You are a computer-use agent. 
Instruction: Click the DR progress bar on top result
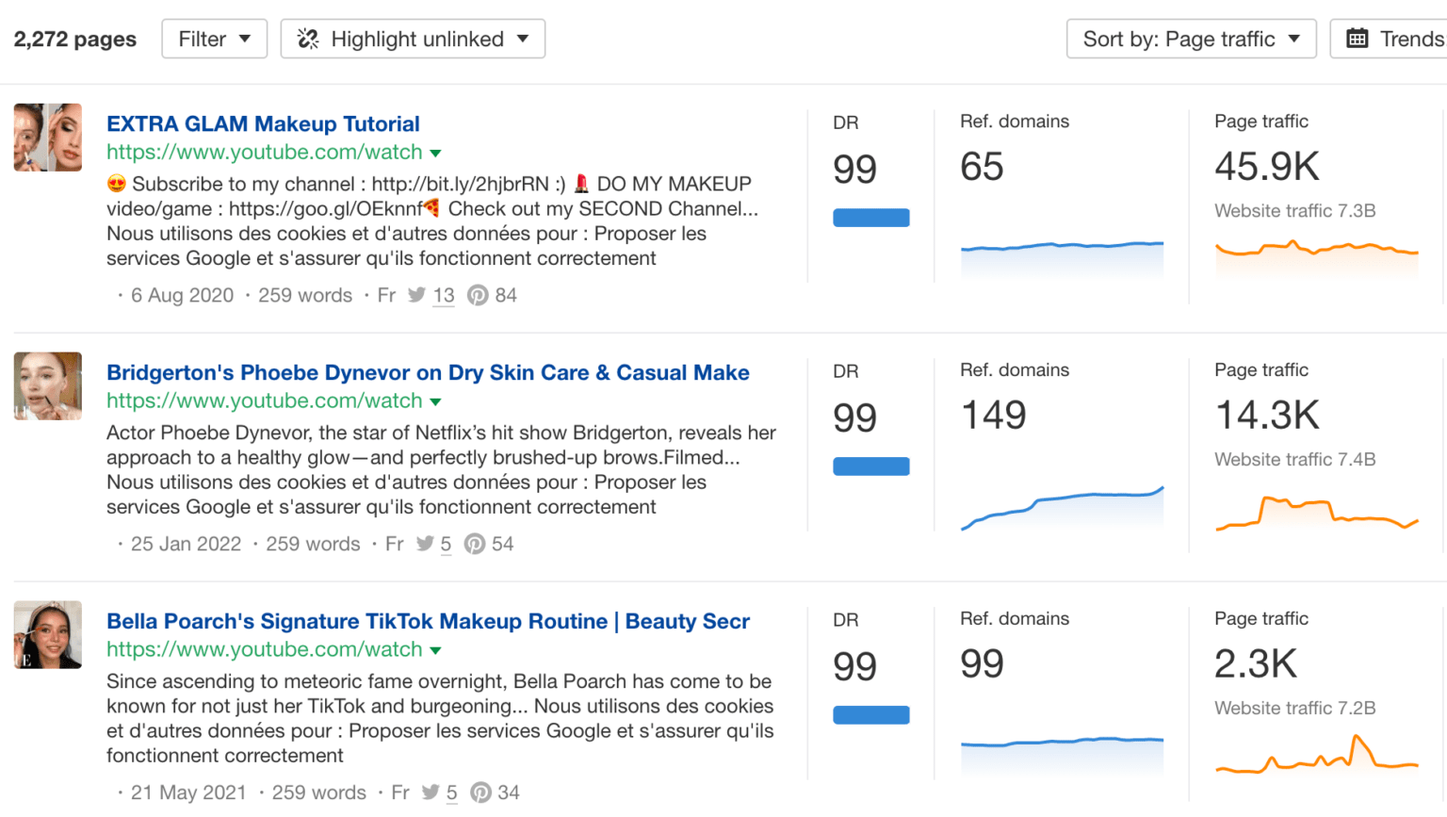pyautogui.click(x=870, y=217)
